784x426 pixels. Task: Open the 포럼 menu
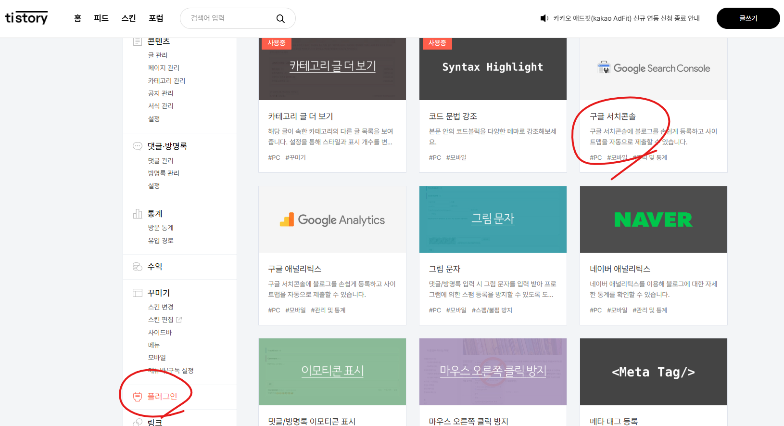tap(156, 18)
